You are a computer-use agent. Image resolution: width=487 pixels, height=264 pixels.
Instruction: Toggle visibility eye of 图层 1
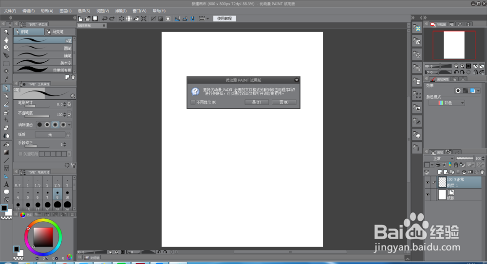pos(428,182)
